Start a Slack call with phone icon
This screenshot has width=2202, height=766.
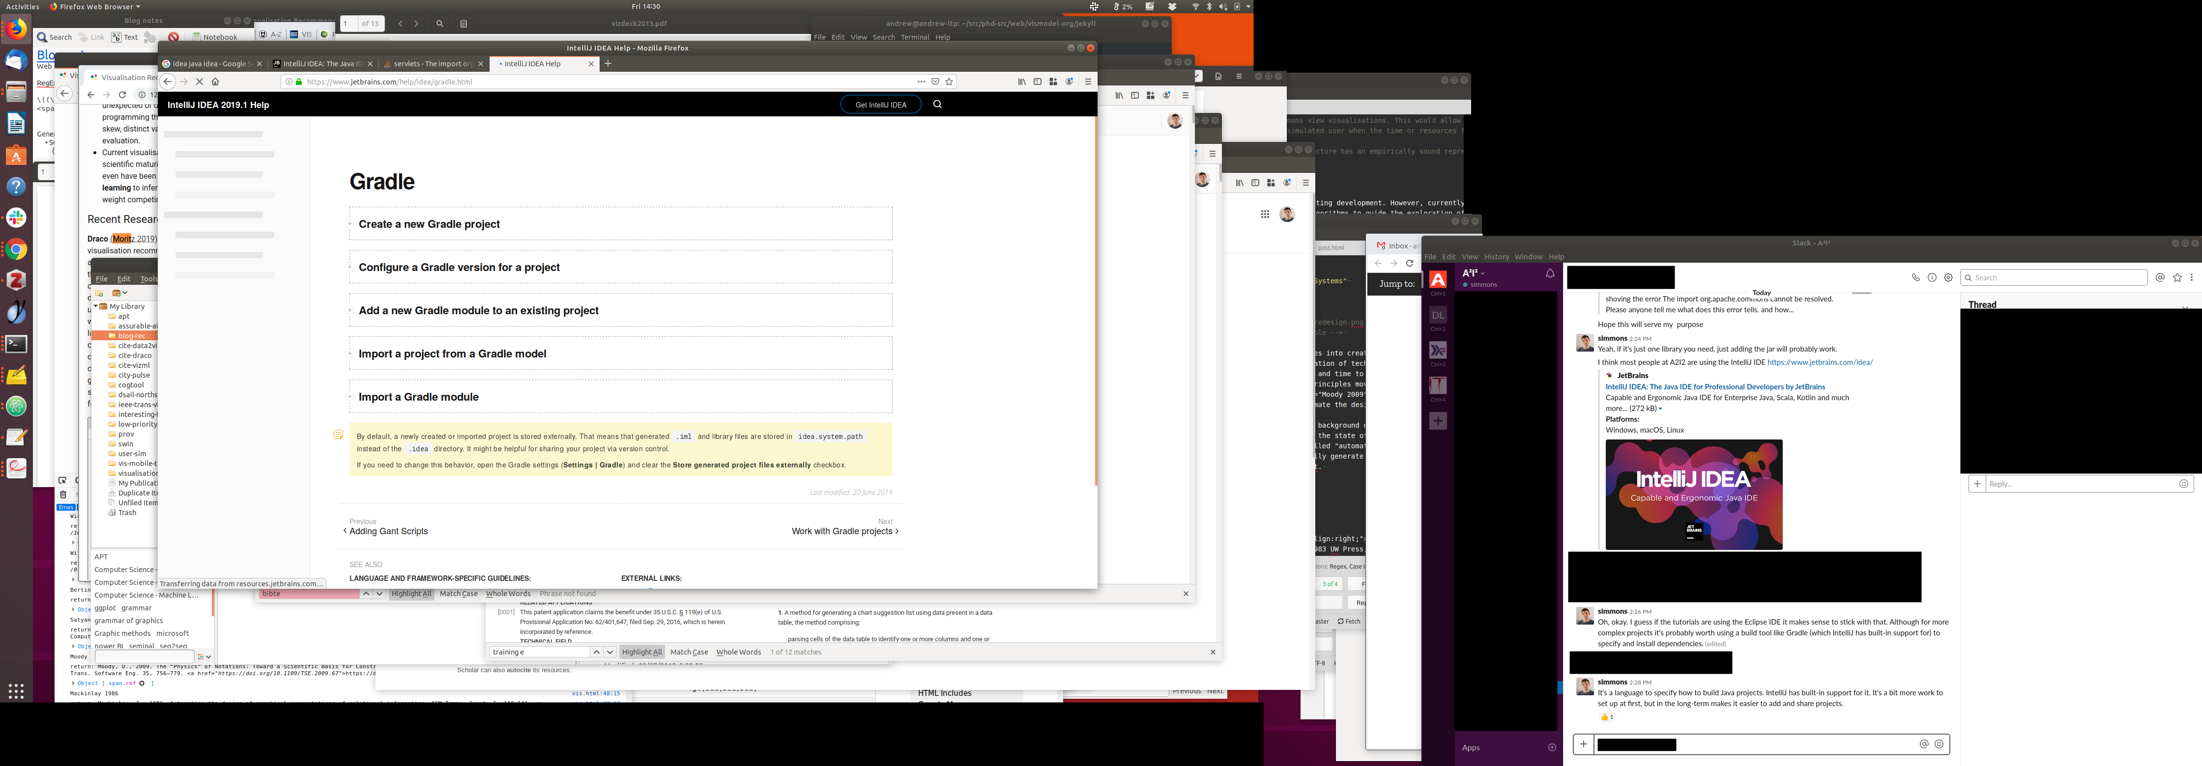coord(1915,277)
